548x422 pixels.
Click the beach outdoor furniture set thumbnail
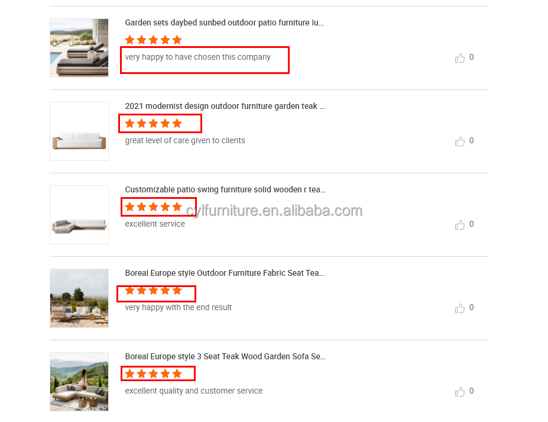coord(79,298)
